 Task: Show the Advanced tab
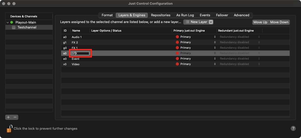pos(241,15)
